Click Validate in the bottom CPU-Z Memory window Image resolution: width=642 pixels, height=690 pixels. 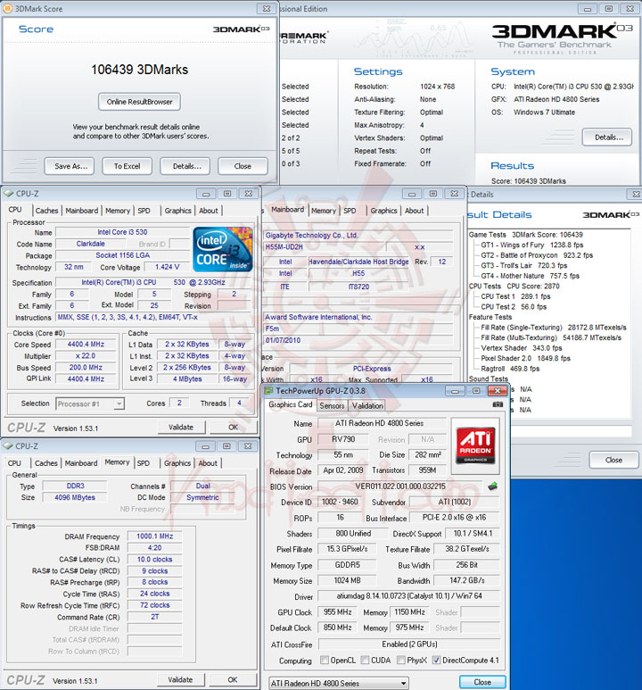click(x=180, y=679)
